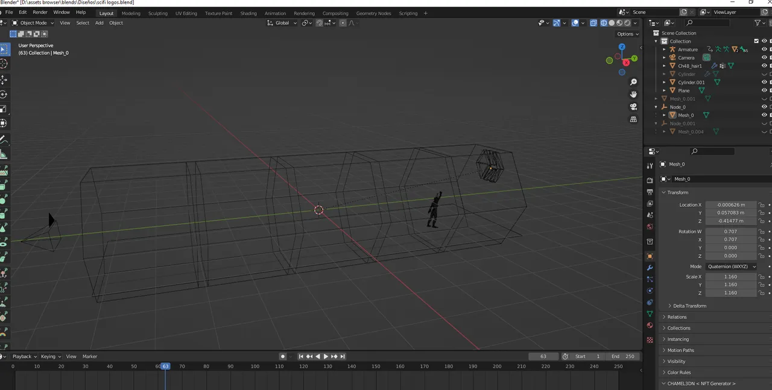Click the pan view hand icon
The width and height of the screenshot is (772, 390).
[633, 94]
